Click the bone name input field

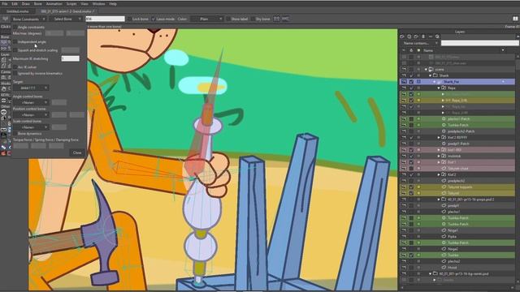click(x=105, y=19)
